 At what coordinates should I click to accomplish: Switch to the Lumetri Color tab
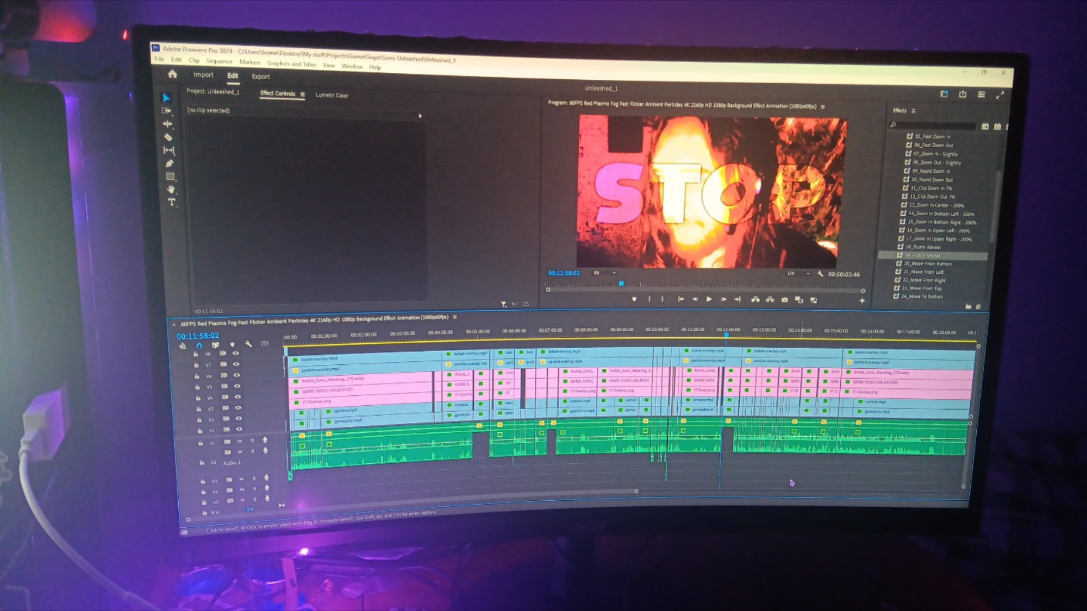pos(332,95)
